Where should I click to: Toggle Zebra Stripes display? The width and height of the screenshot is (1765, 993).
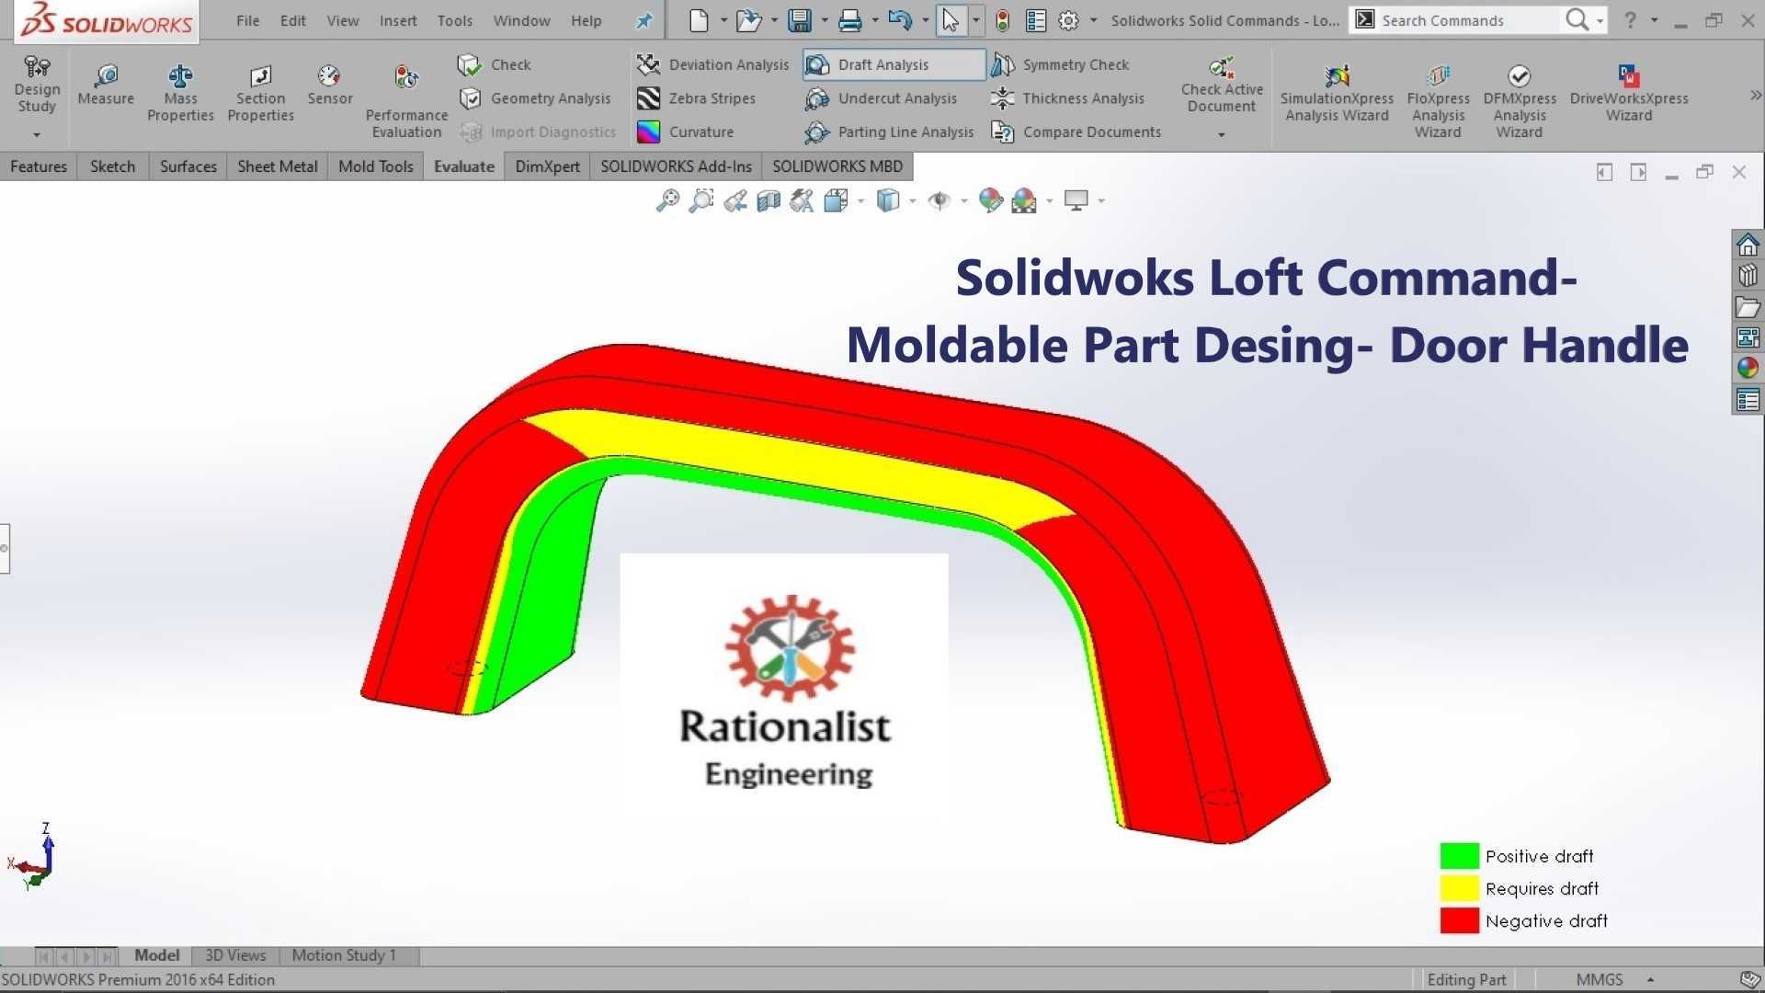coord(696,98)
